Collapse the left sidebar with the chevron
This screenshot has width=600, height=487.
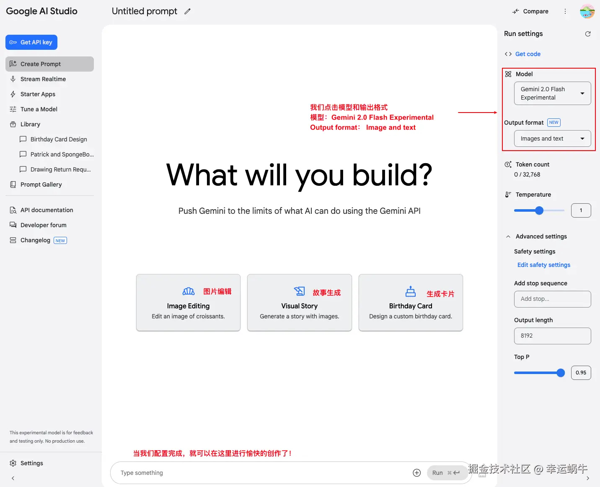click(13, 478)
